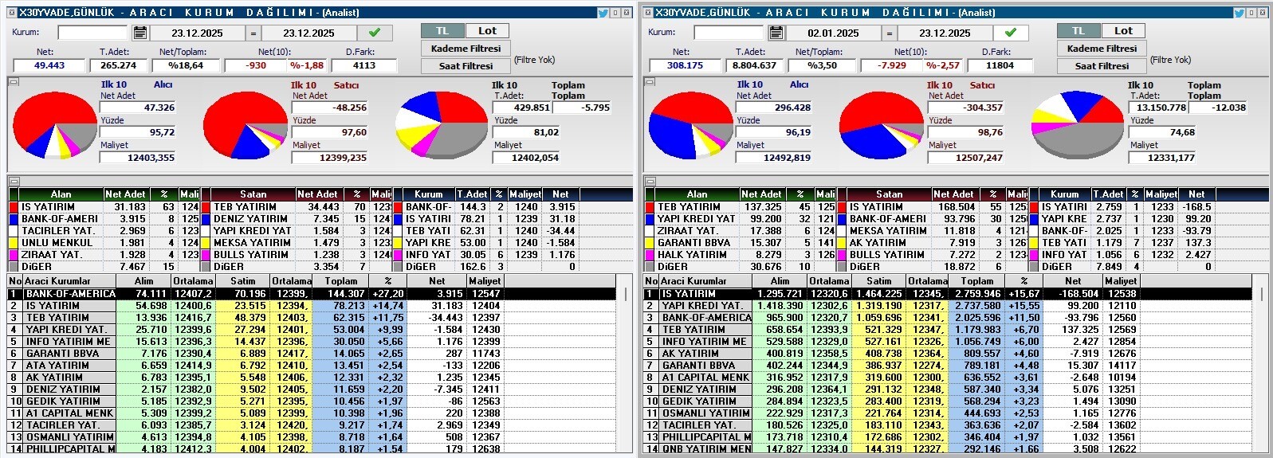Image resolution: width=1273 pixels, height=458 pixels.
Task: Toggle the TL unit button in the left window
Action: [442, 31]
